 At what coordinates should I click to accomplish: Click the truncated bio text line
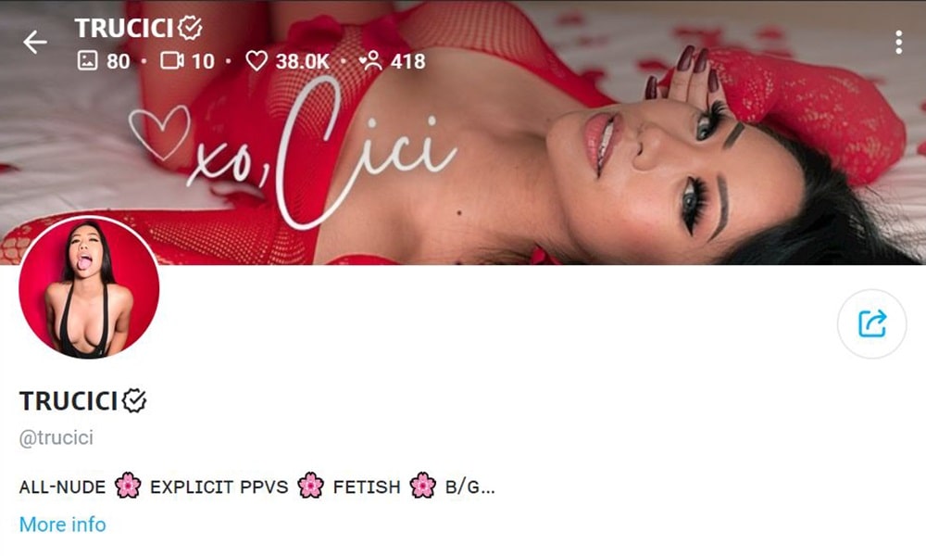pos(257,486)
